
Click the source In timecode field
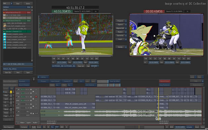click(62, 62)
